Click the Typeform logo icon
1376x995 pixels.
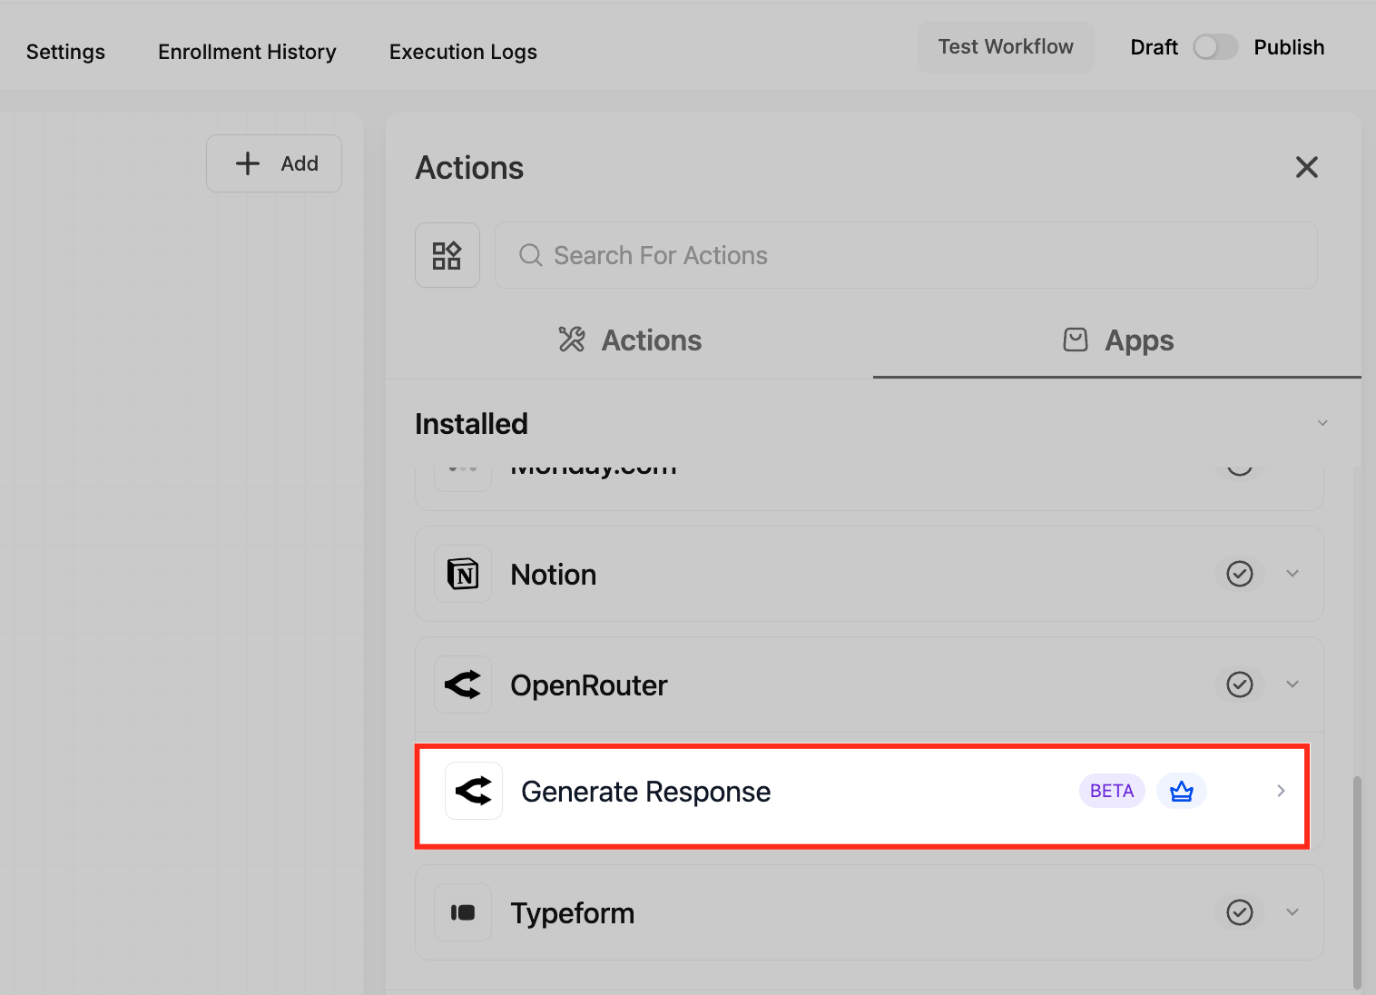click(x=463, y=912)
